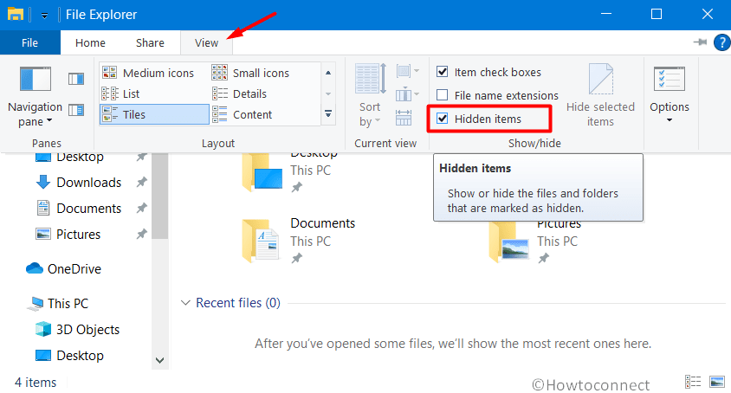Switch to the Share tab
The width and height of the screenshot is (731, 393).
(150, 43)
